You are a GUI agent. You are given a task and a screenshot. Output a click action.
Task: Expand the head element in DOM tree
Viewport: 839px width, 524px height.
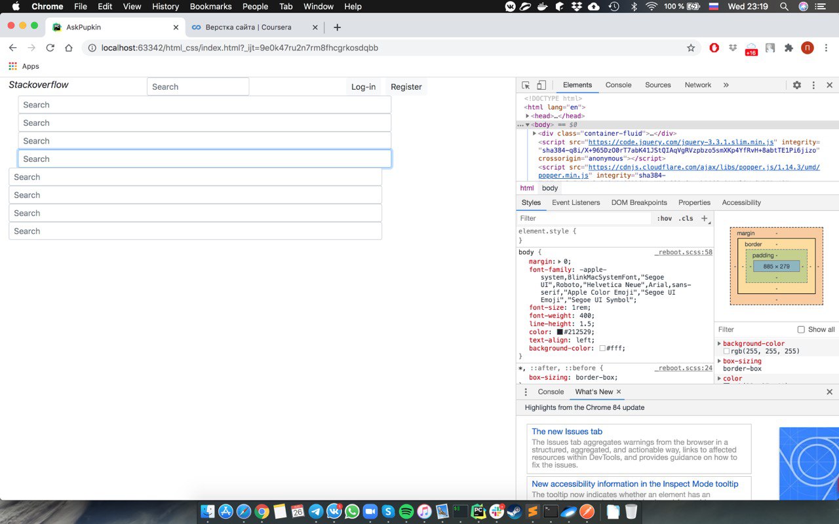coord(528,116)
